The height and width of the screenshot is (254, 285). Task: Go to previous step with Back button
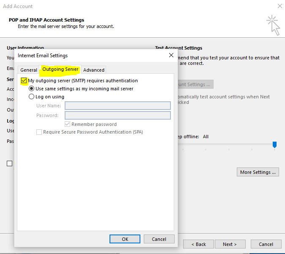[x=198, y=244]
